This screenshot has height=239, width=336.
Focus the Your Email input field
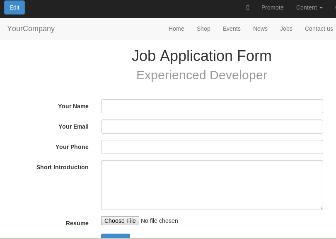[212, 127]
